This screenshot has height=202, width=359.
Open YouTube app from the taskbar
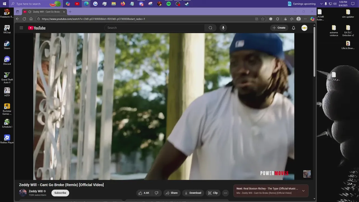[x=77, y=4]
